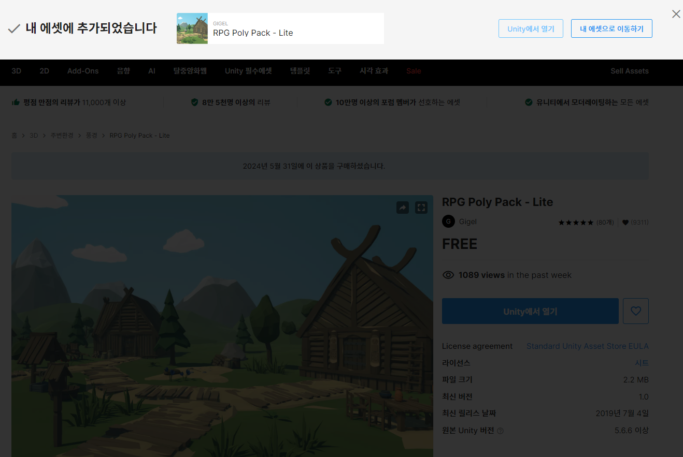Click thumbs-up icon by 평점 만점의 리뷰가
The height and width of the screenshot is (457, 683).
16,102
